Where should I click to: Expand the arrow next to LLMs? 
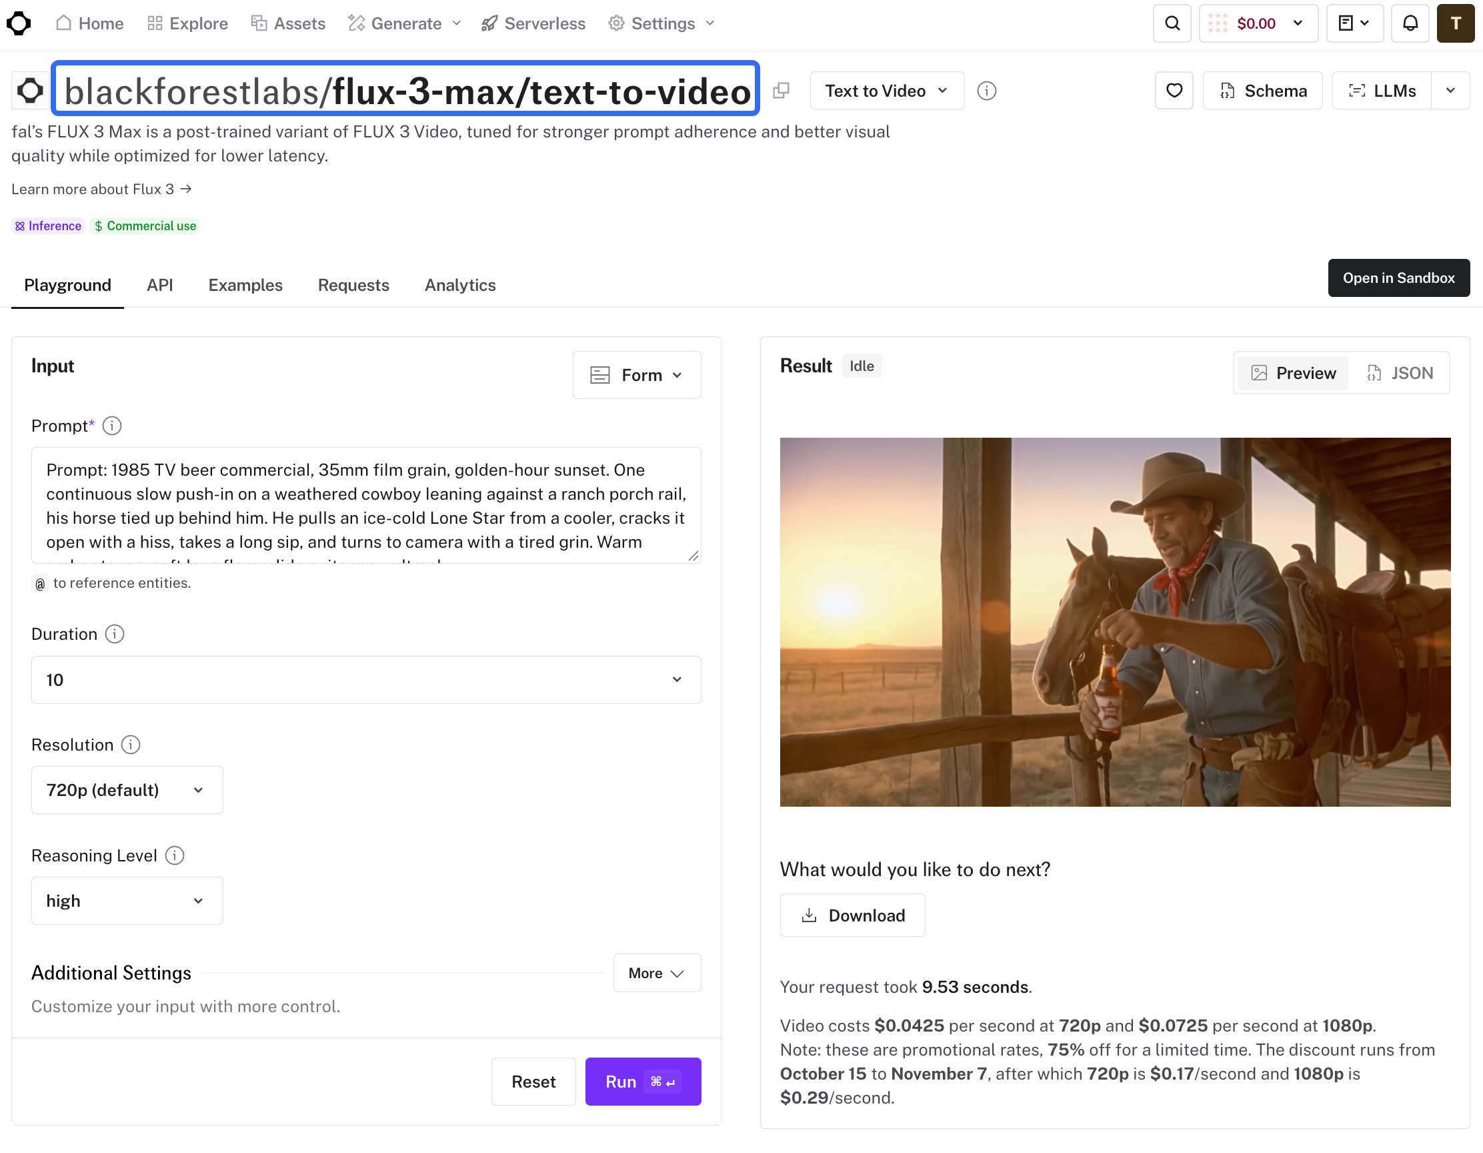pos(1450,90)
